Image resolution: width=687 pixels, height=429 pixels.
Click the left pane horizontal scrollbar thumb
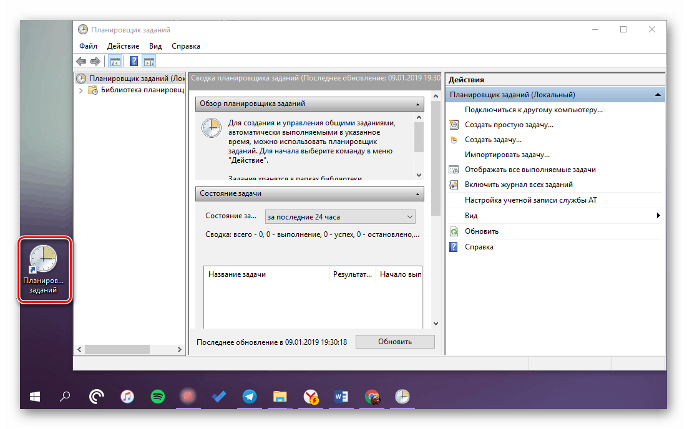tap(117, 349)
